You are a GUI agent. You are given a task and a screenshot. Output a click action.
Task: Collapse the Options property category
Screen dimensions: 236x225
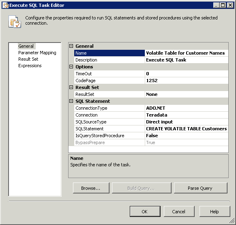(71, 66)
